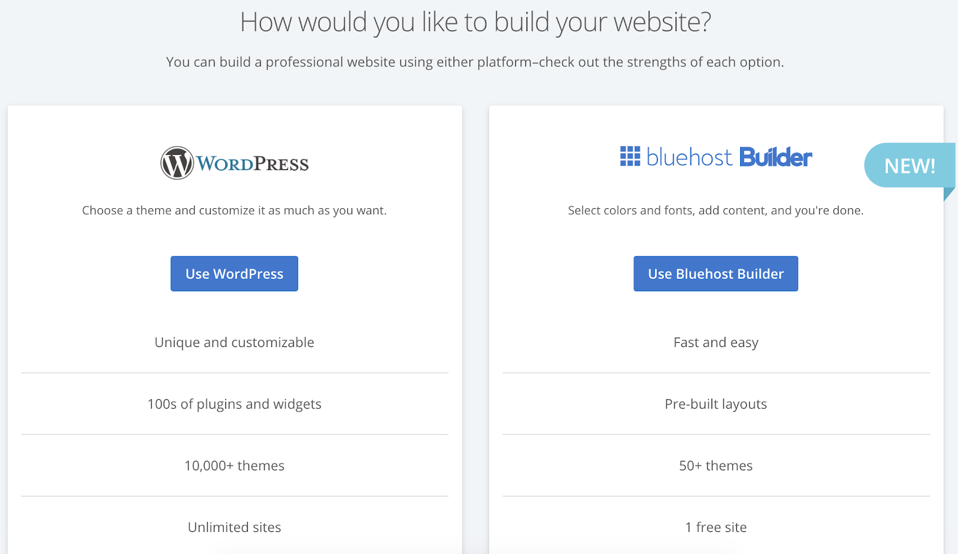Select the Unique and customizable feature row

tap(234, 343)
